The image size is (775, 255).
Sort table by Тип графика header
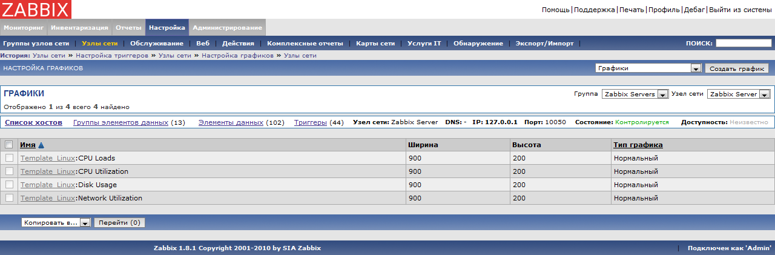(x=638, y=145)
